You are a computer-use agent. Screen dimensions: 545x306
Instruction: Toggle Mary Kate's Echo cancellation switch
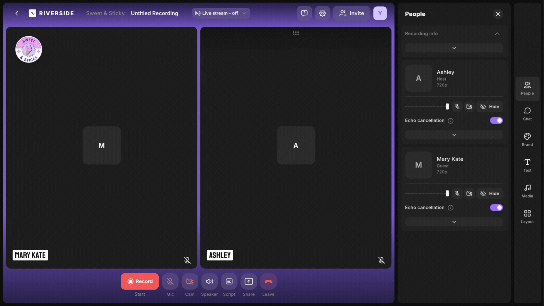click(496, 208)
